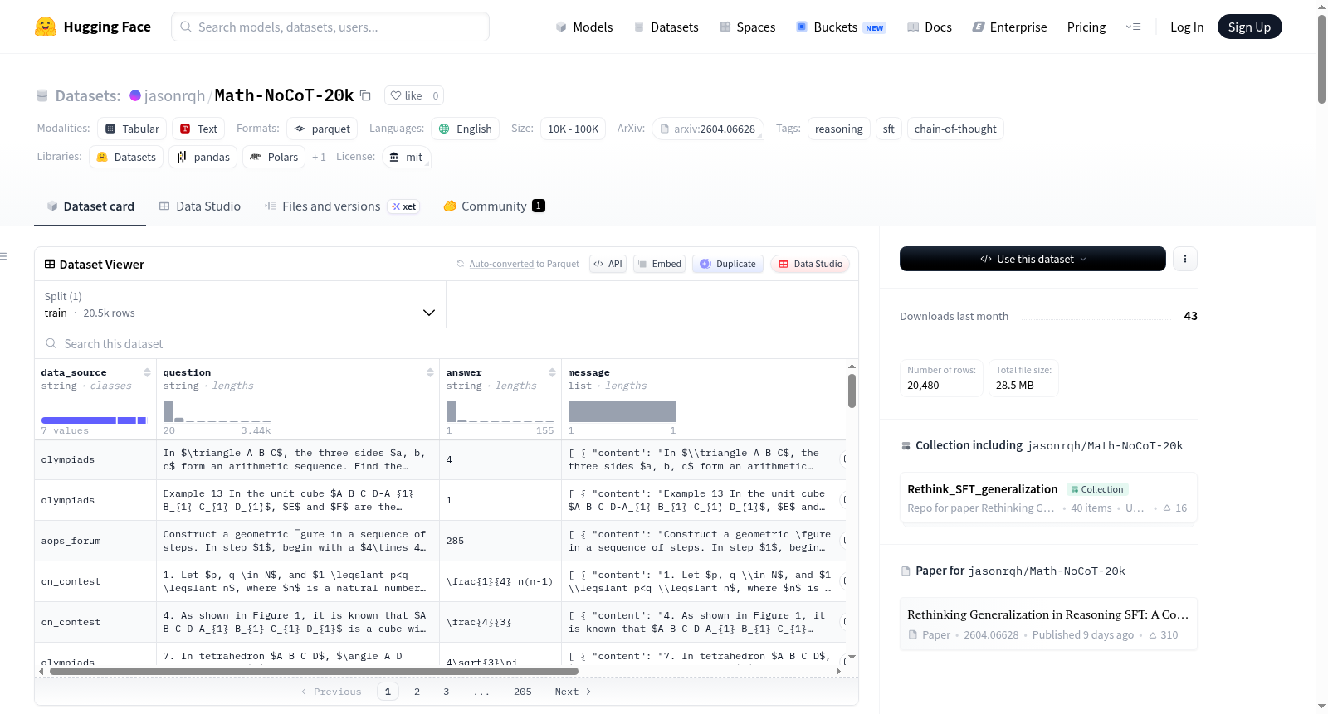The width and height of the screenshot is (1328, 714).
Task: Sort the data_source column
Action: pyautogui.click(x=147, y=372)
